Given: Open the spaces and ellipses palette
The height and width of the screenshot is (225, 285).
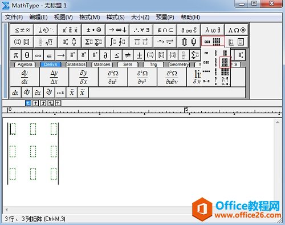Looking at the screenshot, I should coord(46,30).
